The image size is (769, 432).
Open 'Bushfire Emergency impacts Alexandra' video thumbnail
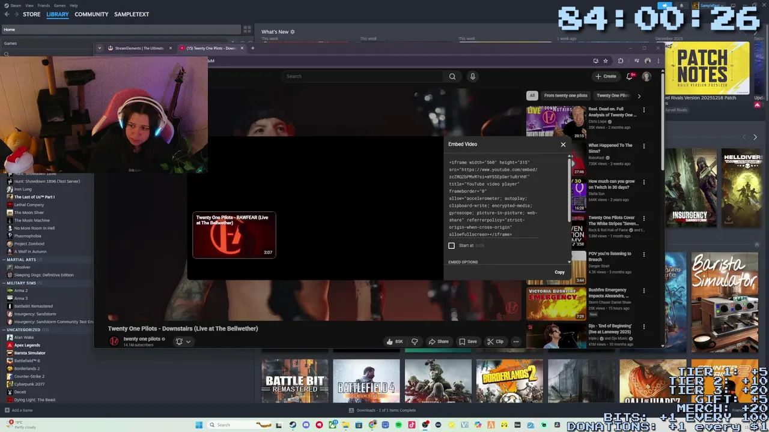(x=556, y=304)
